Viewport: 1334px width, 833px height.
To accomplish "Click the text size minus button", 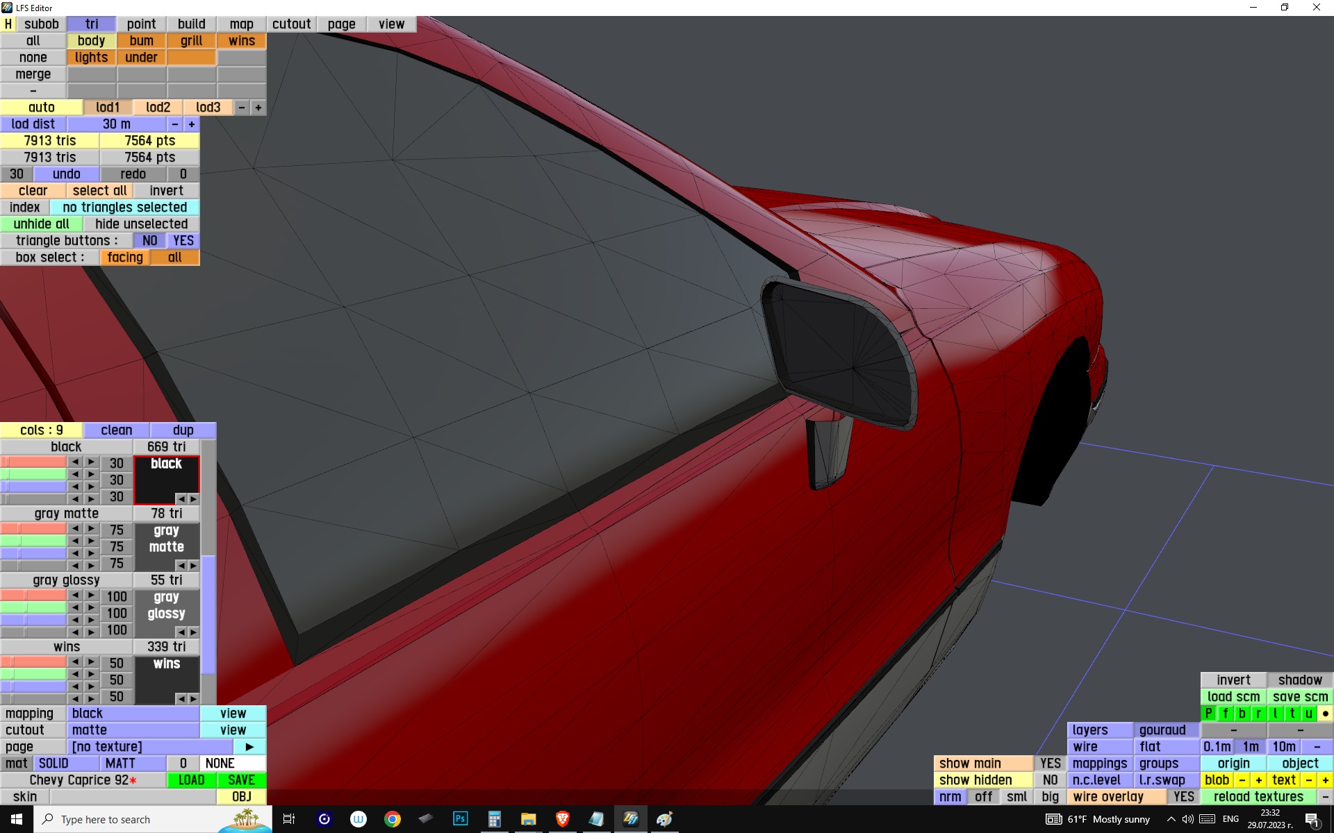I will [x=1309, y=780].
